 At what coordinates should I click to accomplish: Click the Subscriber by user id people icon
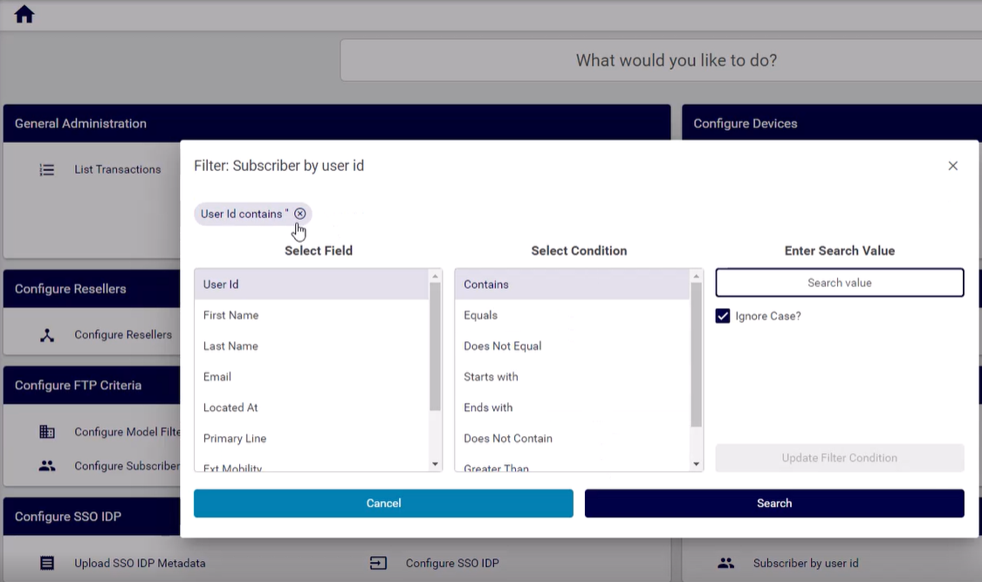pos(725,564)
